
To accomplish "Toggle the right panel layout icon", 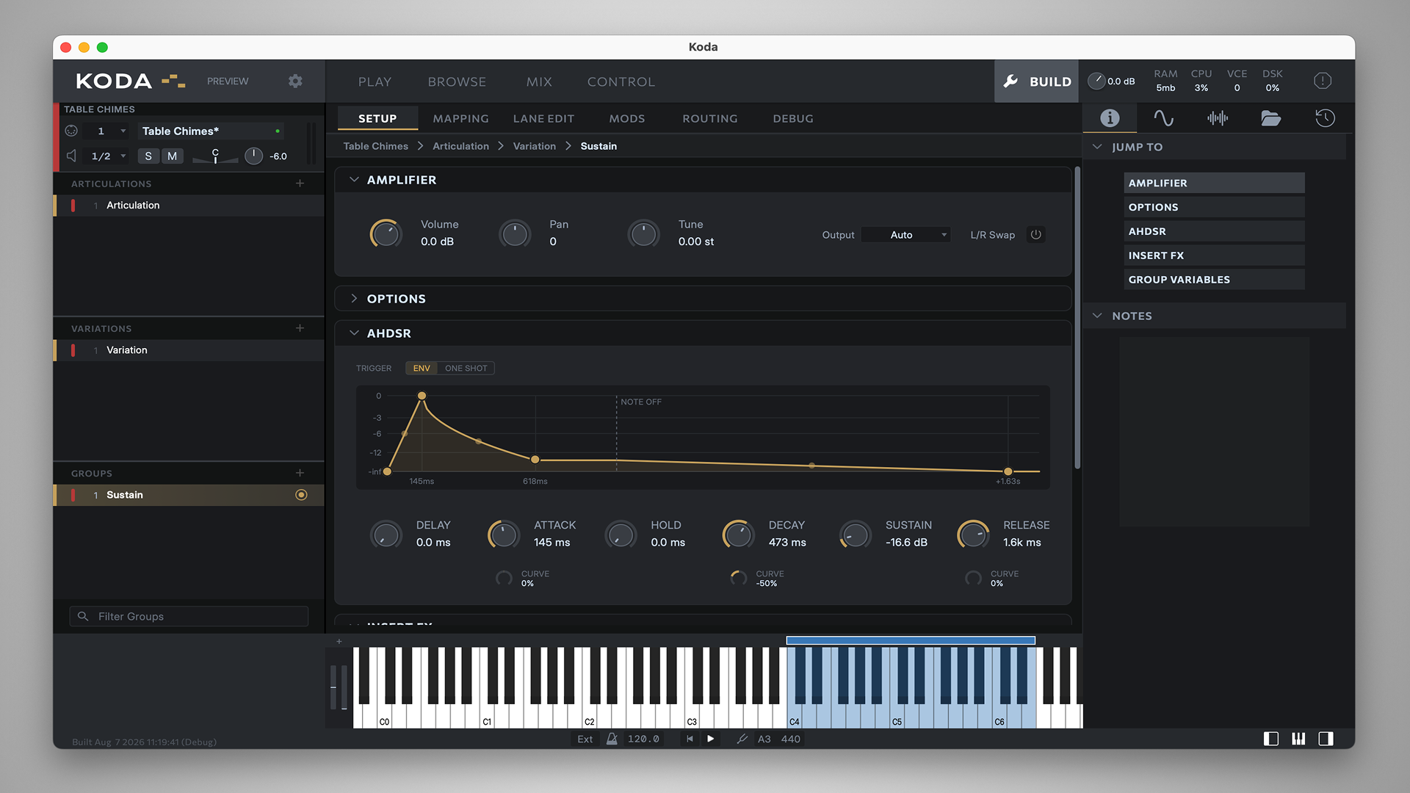I will coord(1326,739).
